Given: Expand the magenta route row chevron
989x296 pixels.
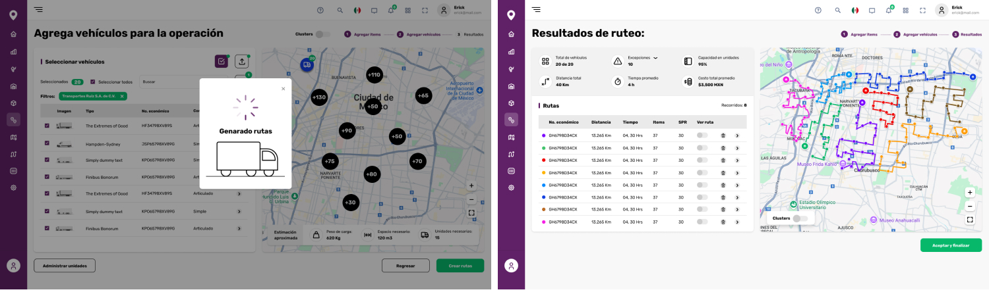Looking at the screenshot, I should 737,222.
